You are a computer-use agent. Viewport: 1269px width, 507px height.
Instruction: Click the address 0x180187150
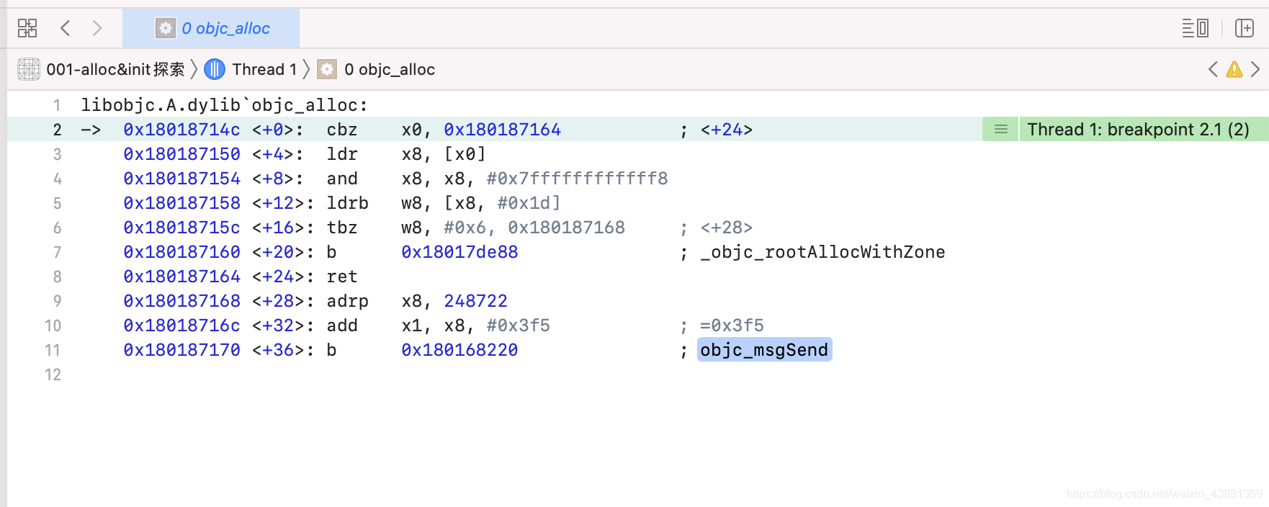click(x=181, y=154)
